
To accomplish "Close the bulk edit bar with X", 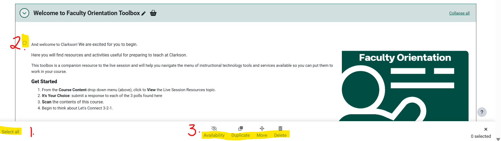I will [486, 129].
